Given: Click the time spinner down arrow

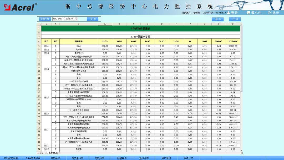Looking at the screenshot, I should tap(76, 19).
